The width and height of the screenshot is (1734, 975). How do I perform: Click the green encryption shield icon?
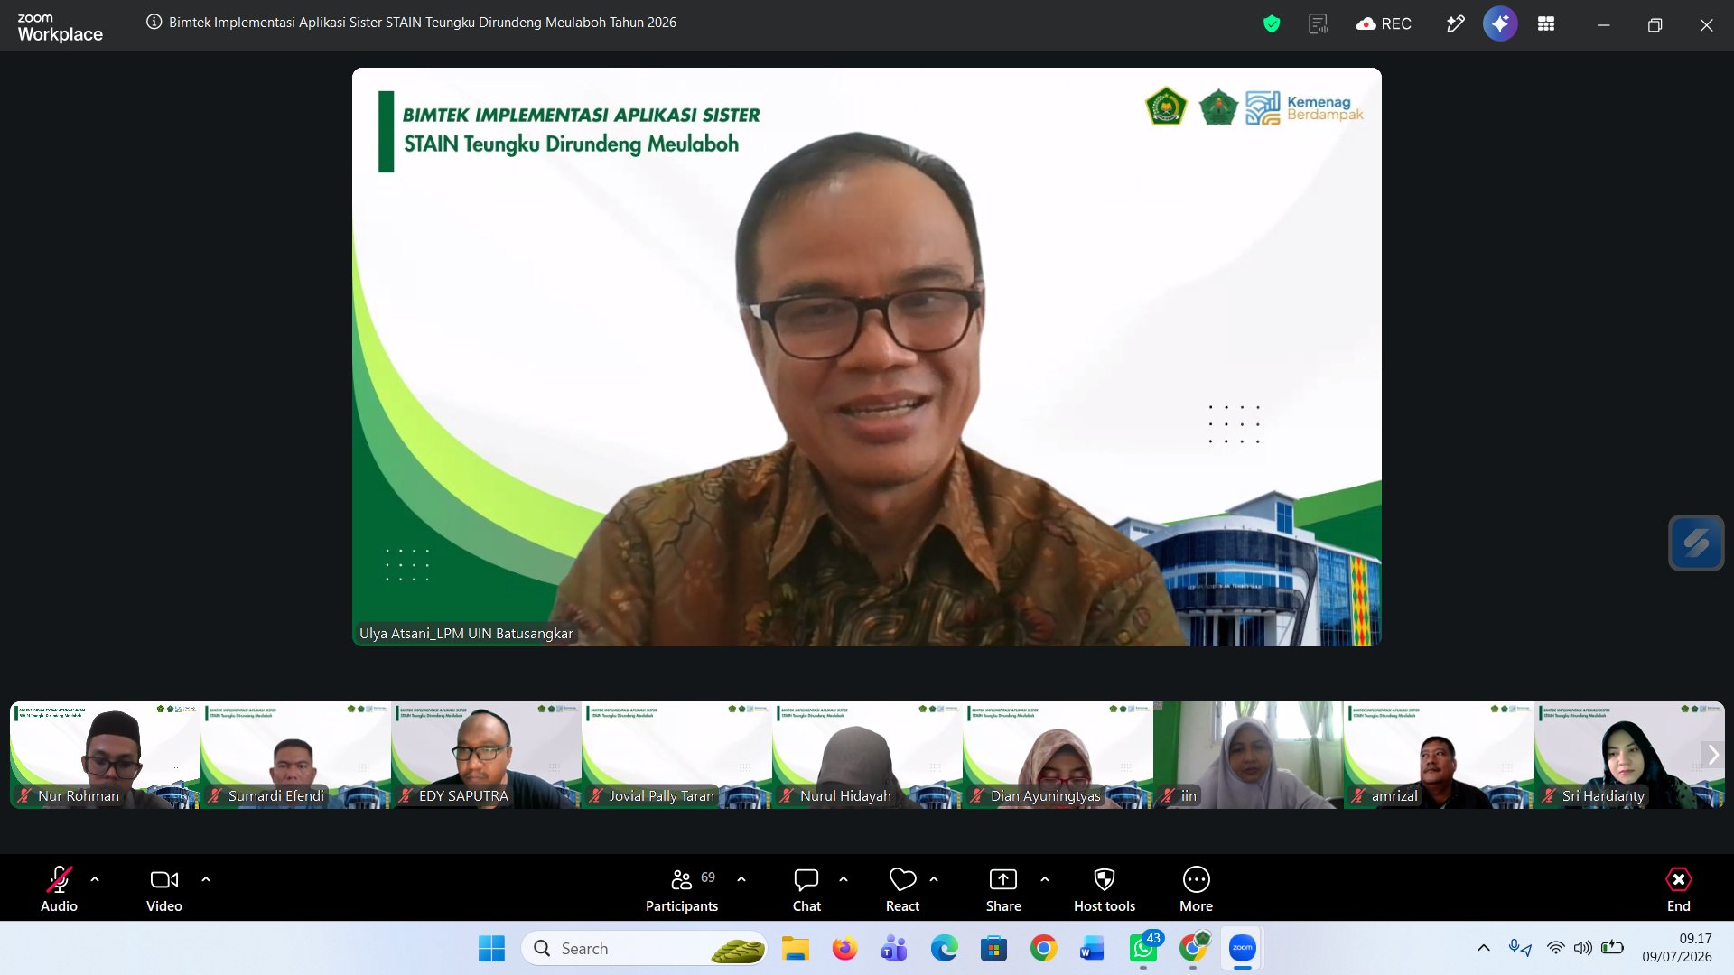click(x=1272, y=24)
